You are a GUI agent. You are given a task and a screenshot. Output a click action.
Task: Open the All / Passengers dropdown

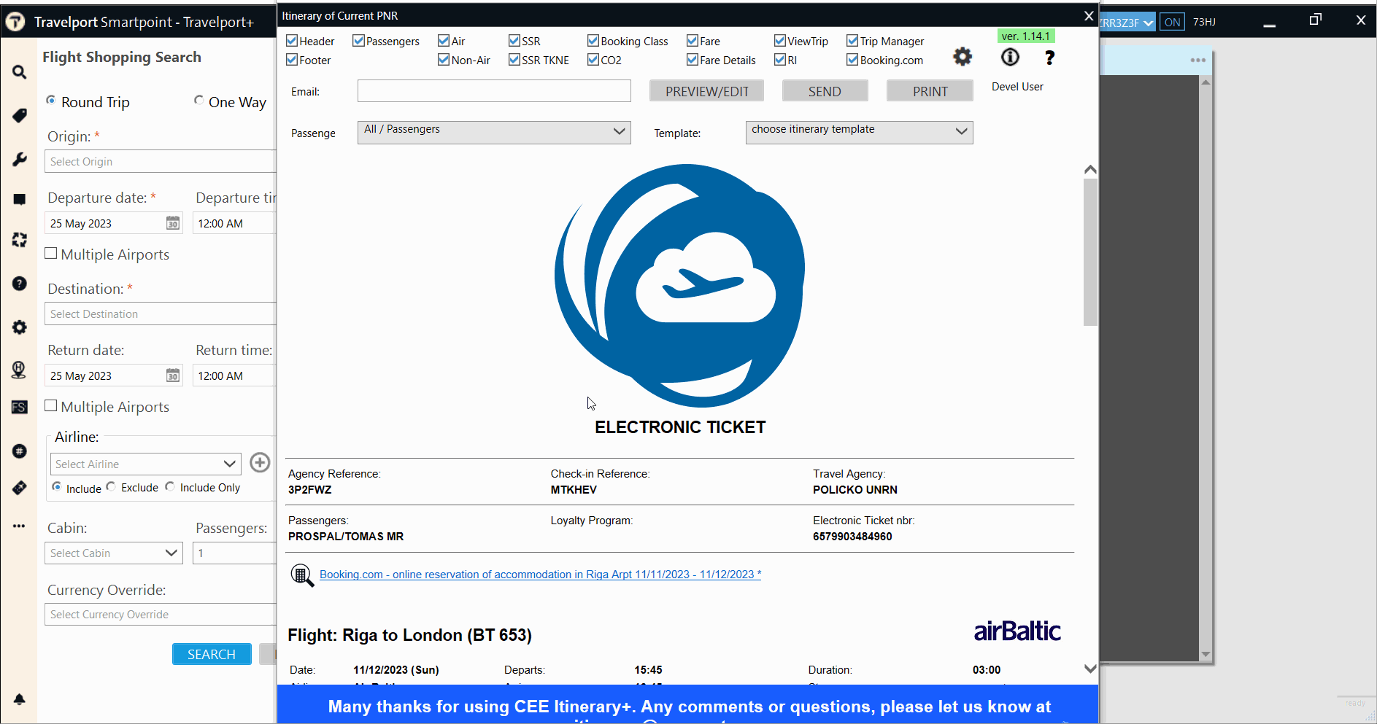[x=494, y=132]
